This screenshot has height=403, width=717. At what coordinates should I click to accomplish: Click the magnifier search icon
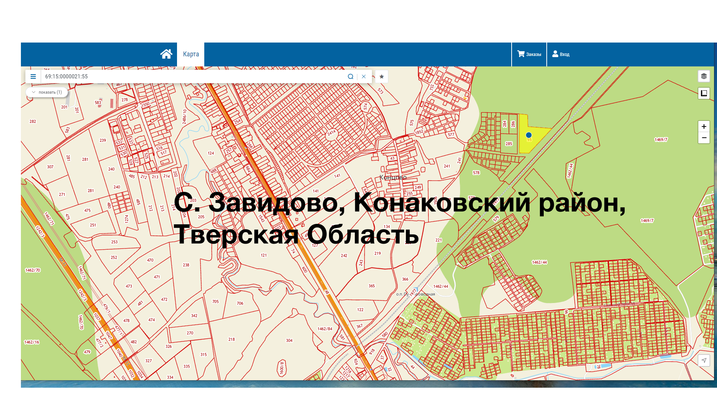(x=350, y=76)
